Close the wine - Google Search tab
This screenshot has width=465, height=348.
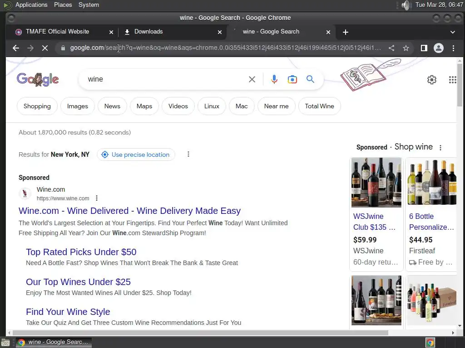pyautogui.click(x=328, y=32)
